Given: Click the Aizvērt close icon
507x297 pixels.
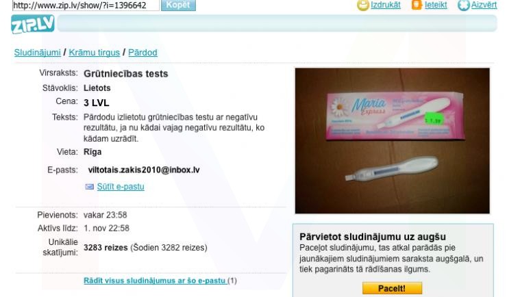Looking at the screenshot, I should [463, 5].
